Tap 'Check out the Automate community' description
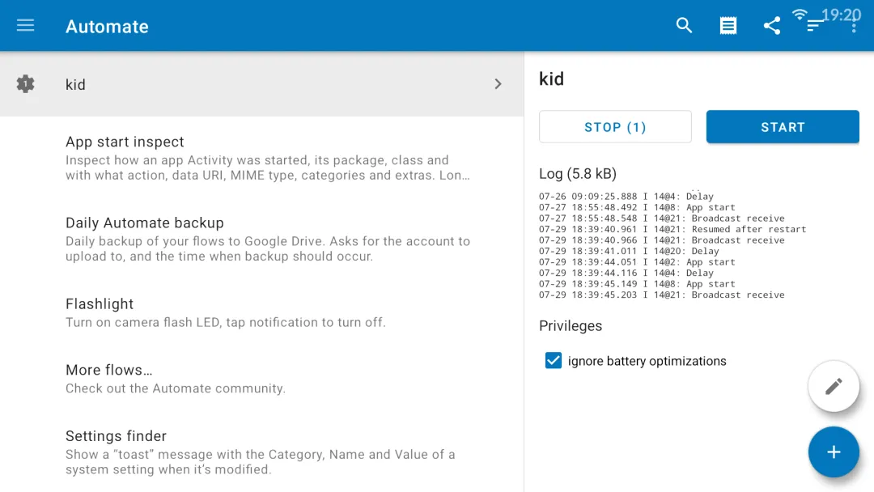 point(175,388)
